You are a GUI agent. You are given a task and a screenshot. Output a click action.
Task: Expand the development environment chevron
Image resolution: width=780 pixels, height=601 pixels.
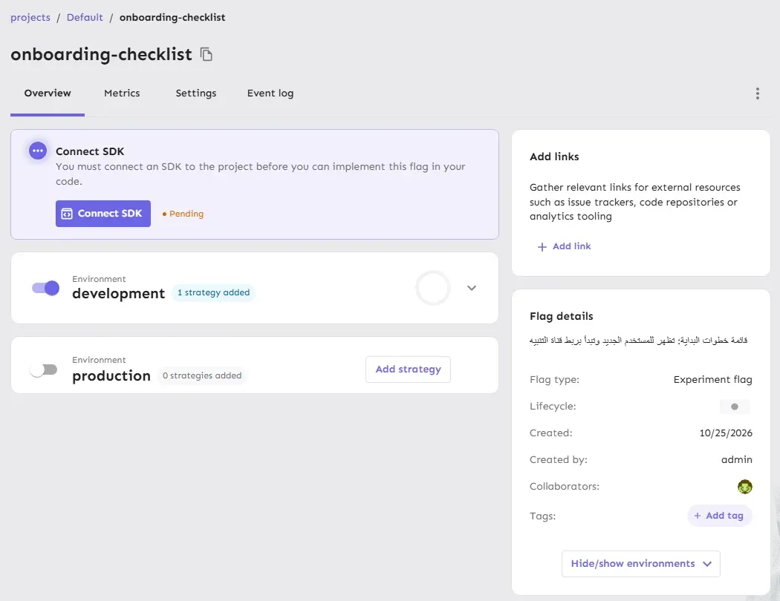472,288
